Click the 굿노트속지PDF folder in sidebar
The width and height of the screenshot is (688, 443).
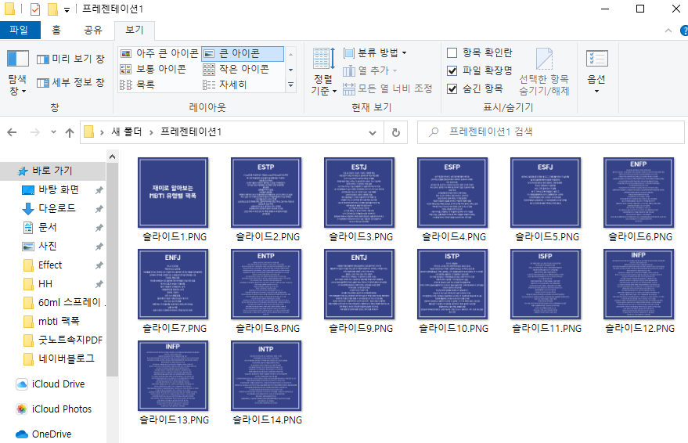63,340
